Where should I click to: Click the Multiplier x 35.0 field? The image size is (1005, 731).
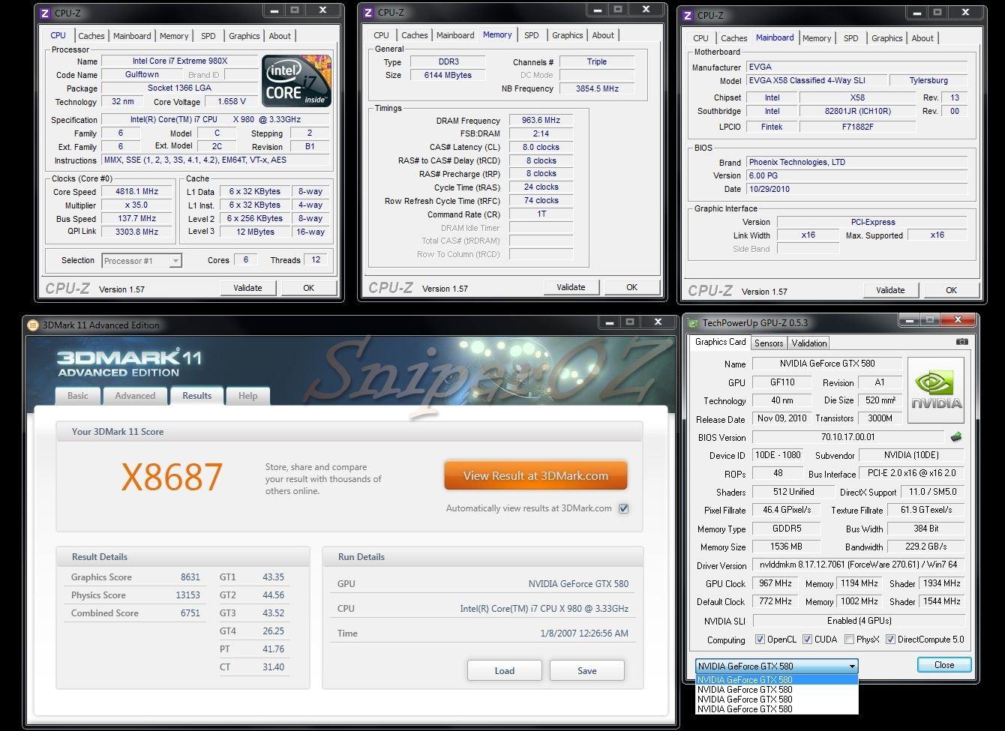[136, 205]
